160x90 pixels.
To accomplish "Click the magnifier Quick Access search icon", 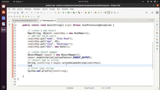I will point(147,12).
